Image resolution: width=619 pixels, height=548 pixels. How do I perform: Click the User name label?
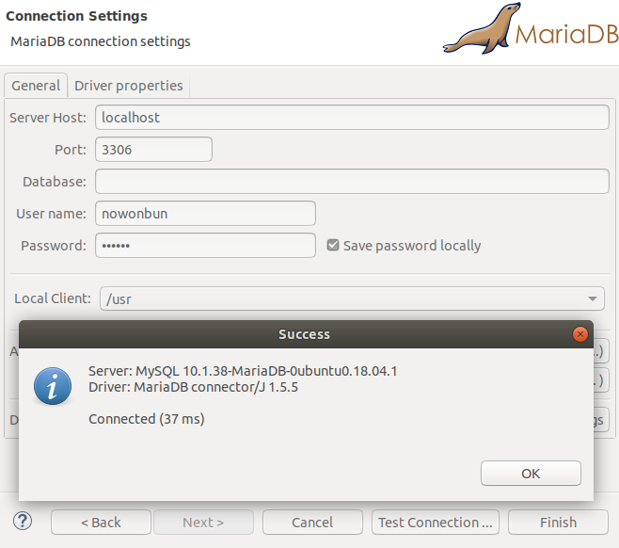51,214
